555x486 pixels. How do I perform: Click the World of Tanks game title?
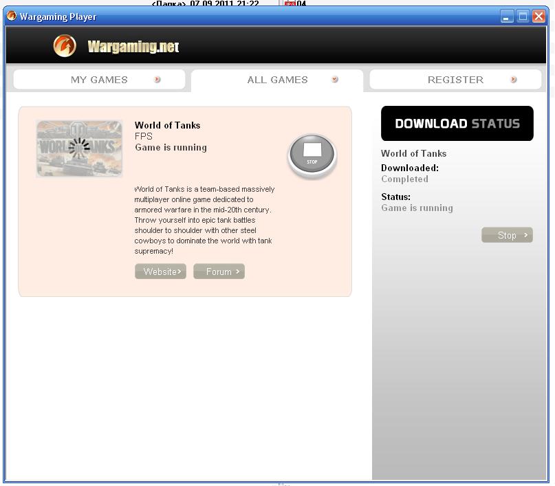pyautogui.click(x=167, y=125)
